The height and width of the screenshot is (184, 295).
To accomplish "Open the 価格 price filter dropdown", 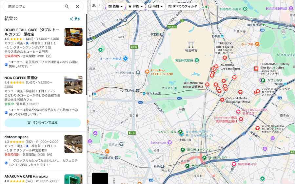I will pos(115,6).
